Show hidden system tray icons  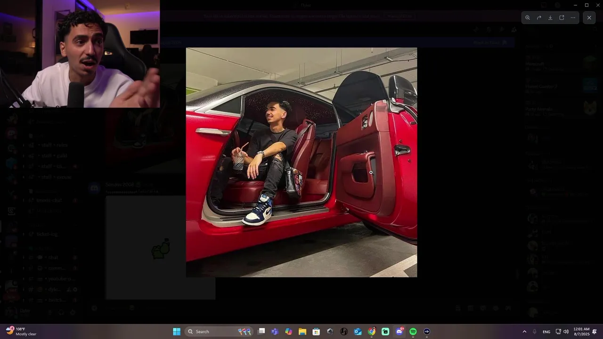[524, 331]
